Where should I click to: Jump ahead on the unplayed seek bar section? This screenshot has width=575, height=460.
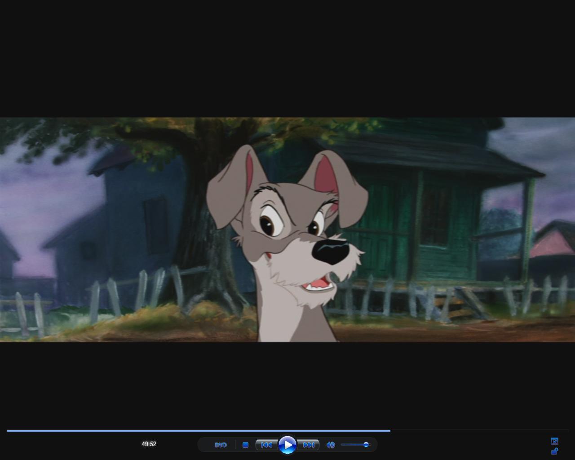[x=476, y=431]
